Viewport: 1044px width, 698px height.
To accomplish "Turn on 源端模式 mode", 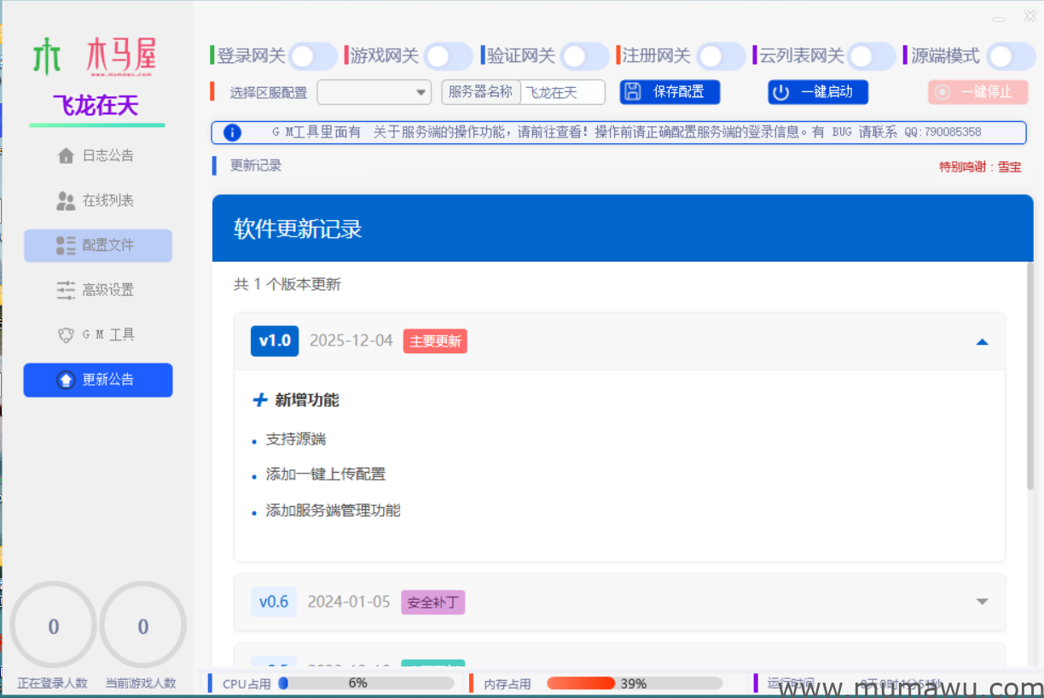I will [x=1009, y=54].
